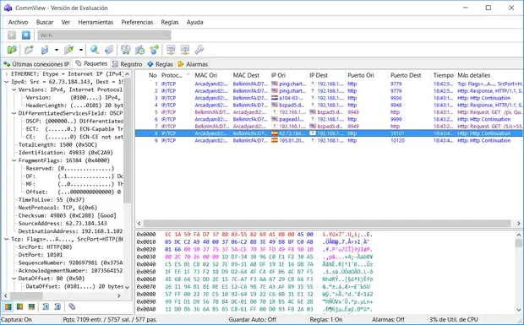This screenshot has height=325, width=524.
Task: Collapse the FragmentFlags tree node
Action: pos(14,160)
